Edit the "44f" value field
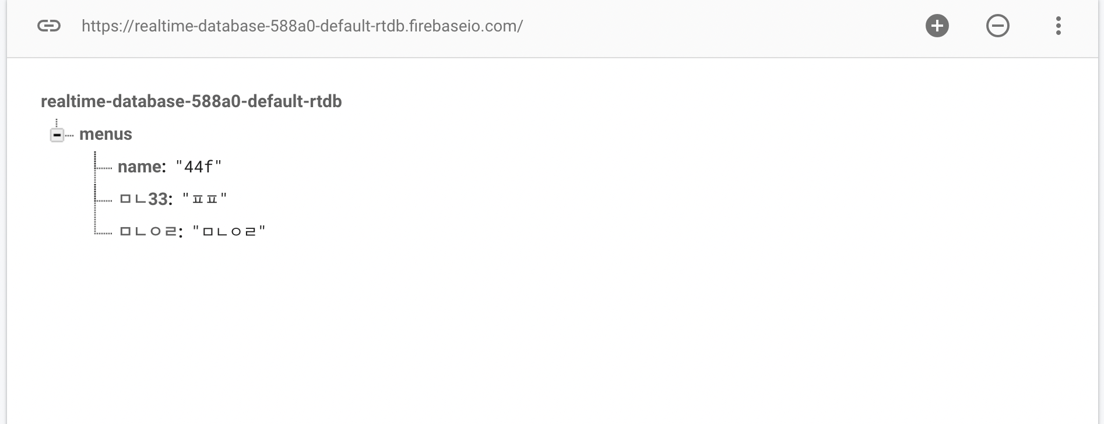The image size is (1104, 424). 199,167
